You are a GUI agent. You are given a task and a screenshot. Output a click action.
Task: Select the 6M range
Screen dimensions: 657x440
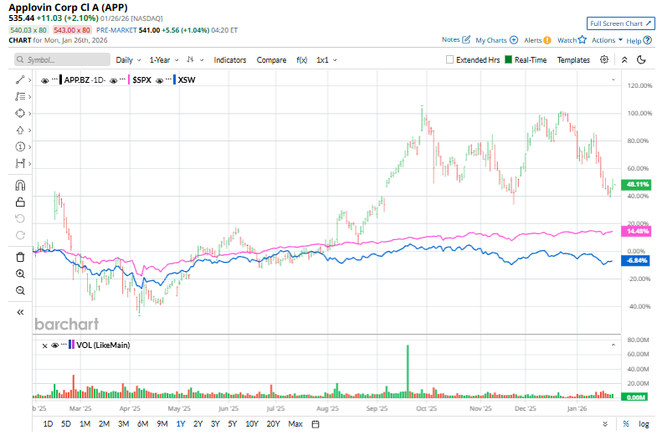point(142,424)
